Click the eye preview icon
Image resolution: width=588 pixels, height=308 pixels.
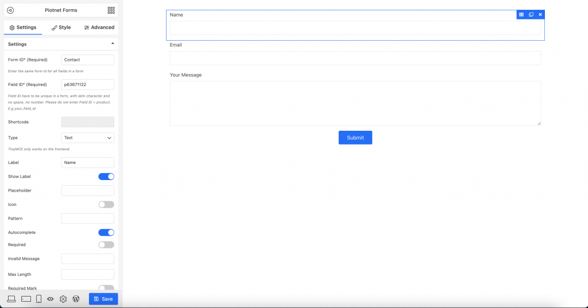(x=51, y=299)
